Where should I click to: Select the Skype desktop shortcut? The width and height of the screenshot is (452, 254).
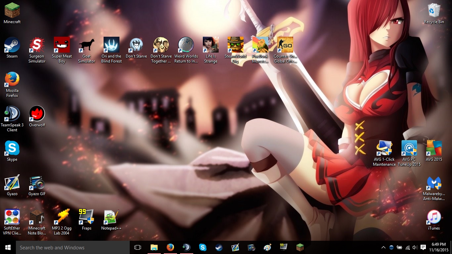click(12, 151)
